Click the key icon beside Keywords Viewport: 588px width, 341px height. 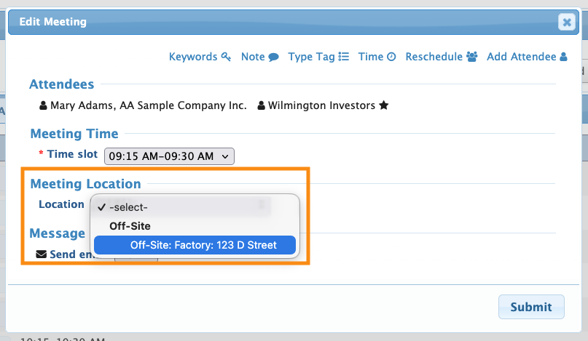point(226,57)
